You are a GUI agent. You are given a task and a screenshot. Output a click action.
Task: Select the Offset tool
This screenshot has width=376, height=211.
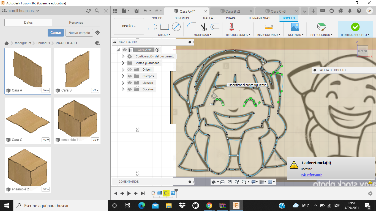click(215, 27)
